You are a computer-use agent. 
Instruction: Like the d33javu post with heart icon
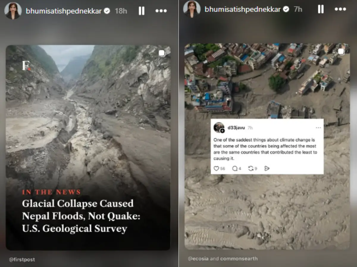pos(216,168)
